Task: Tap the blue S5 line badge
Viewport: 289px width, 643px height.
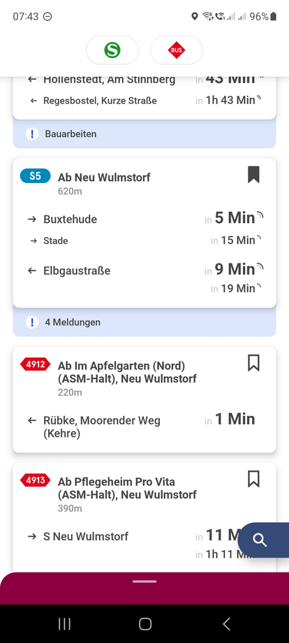Action: pyautogui.click(x=35, y=176)
